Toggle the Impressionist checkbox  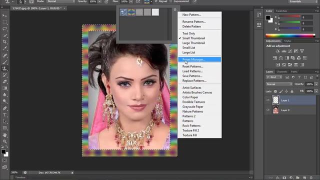click(x=171, y=1)
